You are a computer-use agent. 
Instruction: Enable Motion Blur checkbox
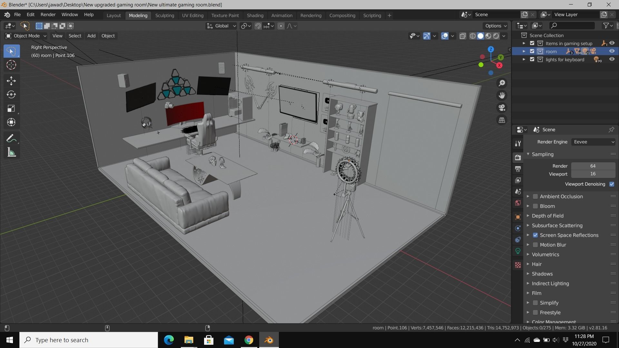pos(535,245)
